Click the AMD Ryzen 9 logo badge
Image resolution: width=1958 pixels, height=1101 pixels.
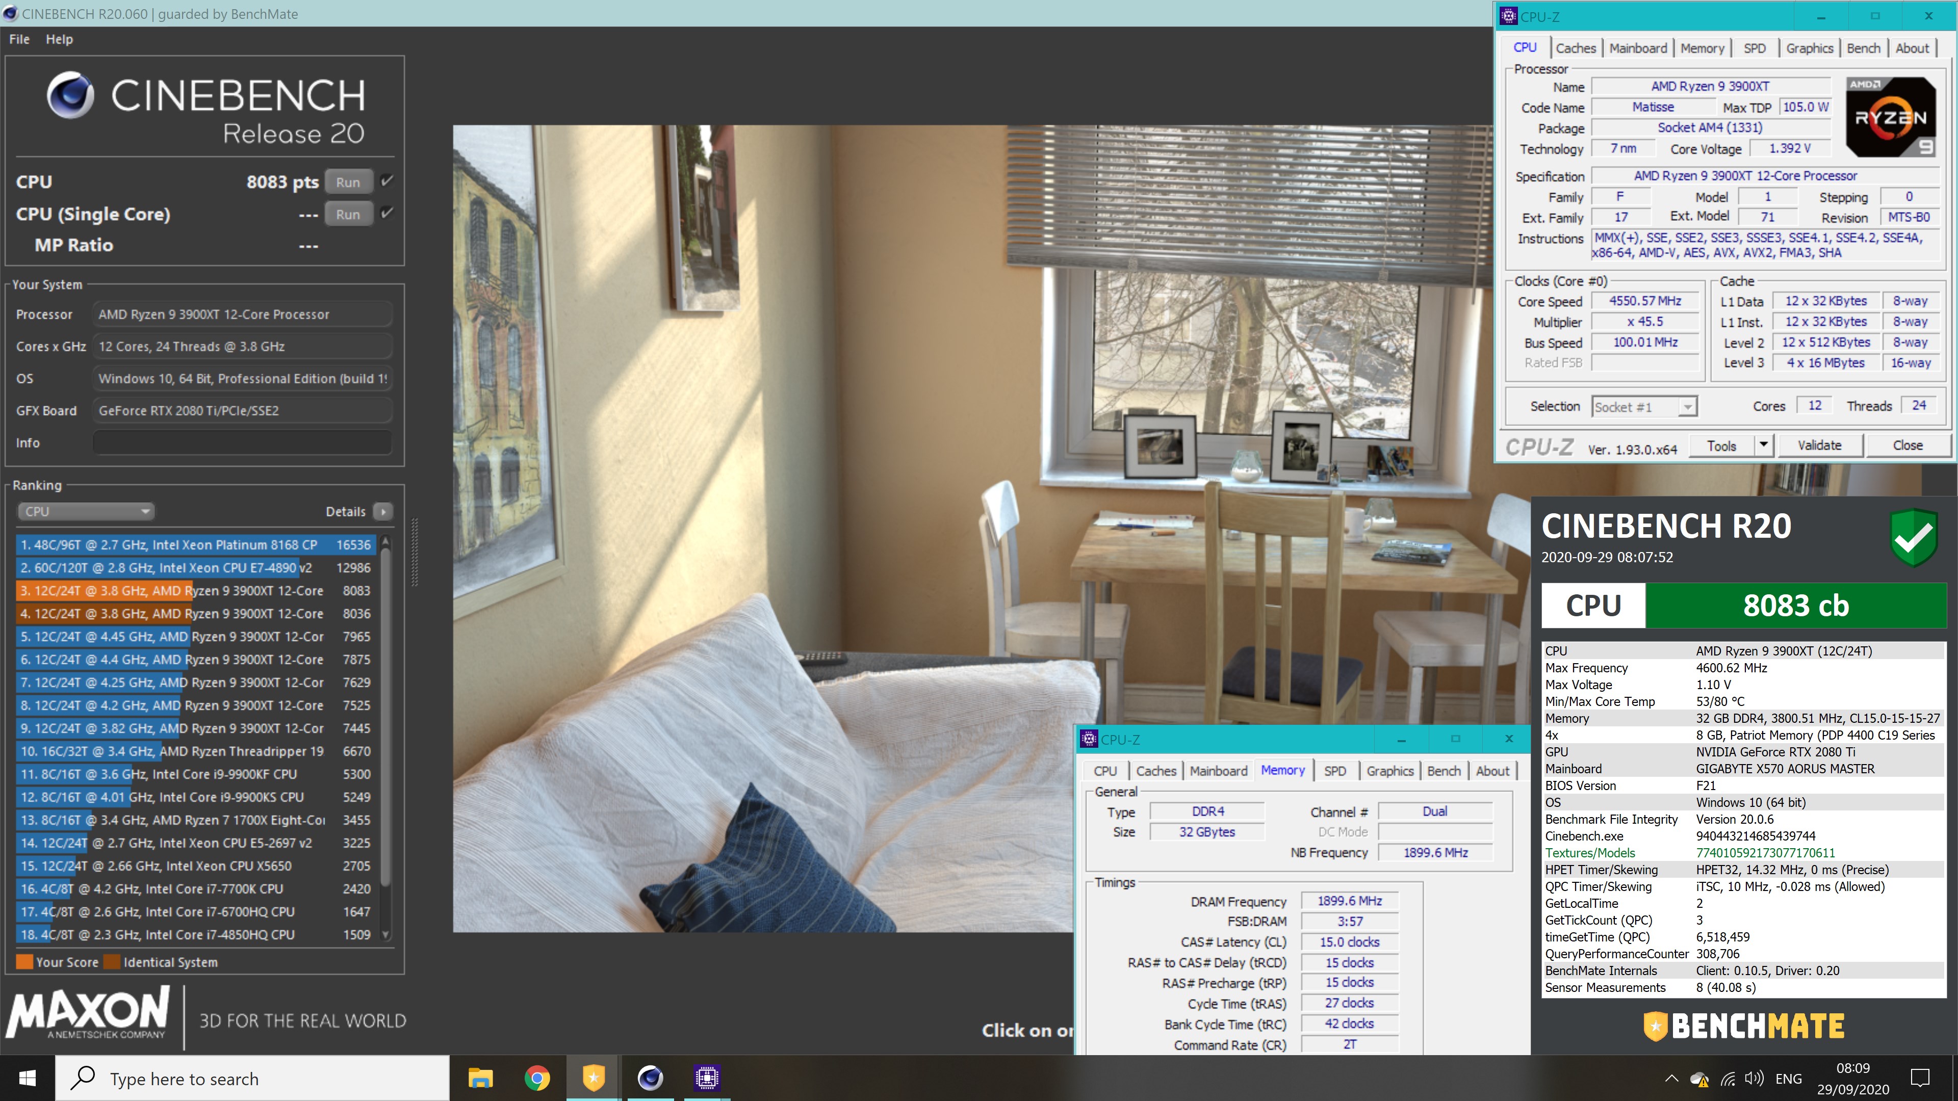click(x=1891, y=116)
